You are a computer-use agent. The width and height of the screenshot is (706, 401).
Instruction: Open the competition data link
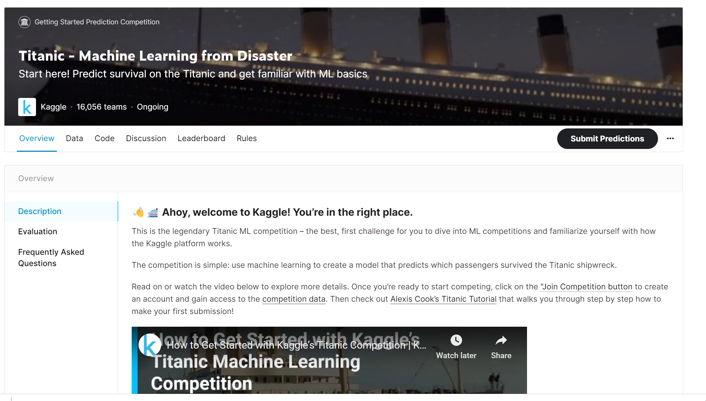294,299
